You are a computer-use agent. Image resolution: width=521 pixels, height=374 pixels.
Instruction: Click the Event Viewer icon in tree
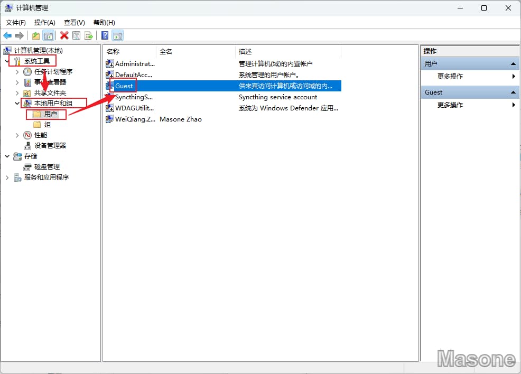coord(27,82)
